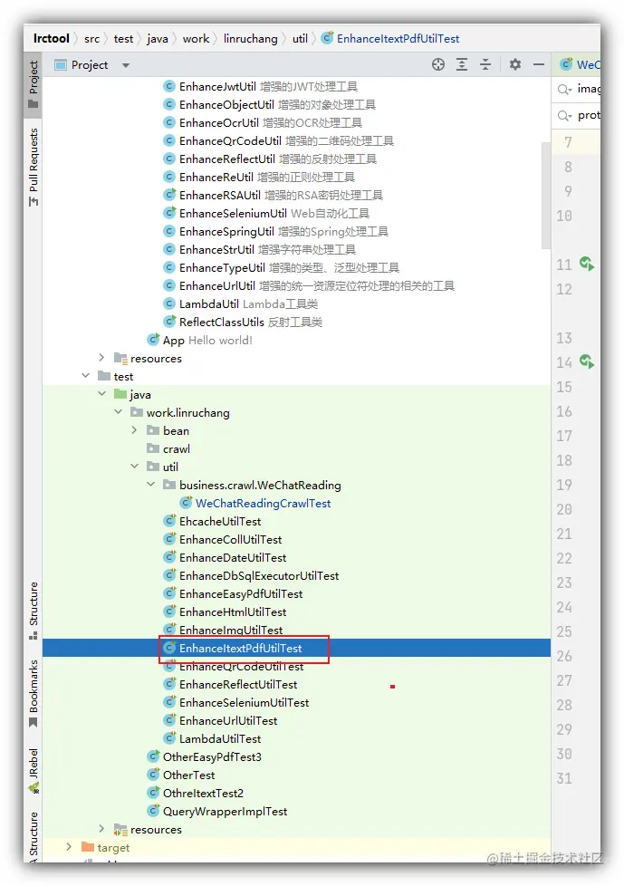This screenshot has height=886, width=624.
Task: Open the Project tool window tab
Action: (34, 83)
